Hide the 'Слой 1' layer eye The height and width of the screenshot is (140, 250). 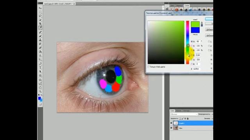tap(171, 123)
